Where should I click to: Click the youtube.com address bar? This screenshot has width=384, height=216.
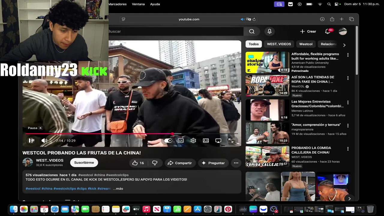189,19
